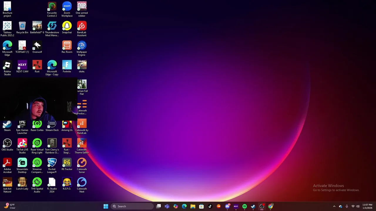This screenshot has width=376, height=211.
Task: Select the skate. desktop game icon
Action: click(82, 67)
